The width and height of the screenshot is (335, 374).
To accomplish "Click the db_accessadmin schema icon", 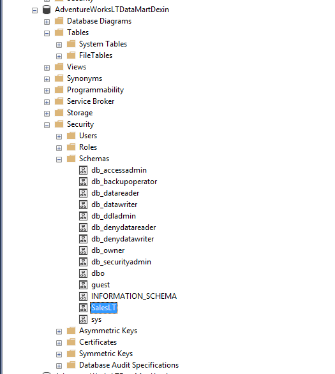I will tap(83, 170).
